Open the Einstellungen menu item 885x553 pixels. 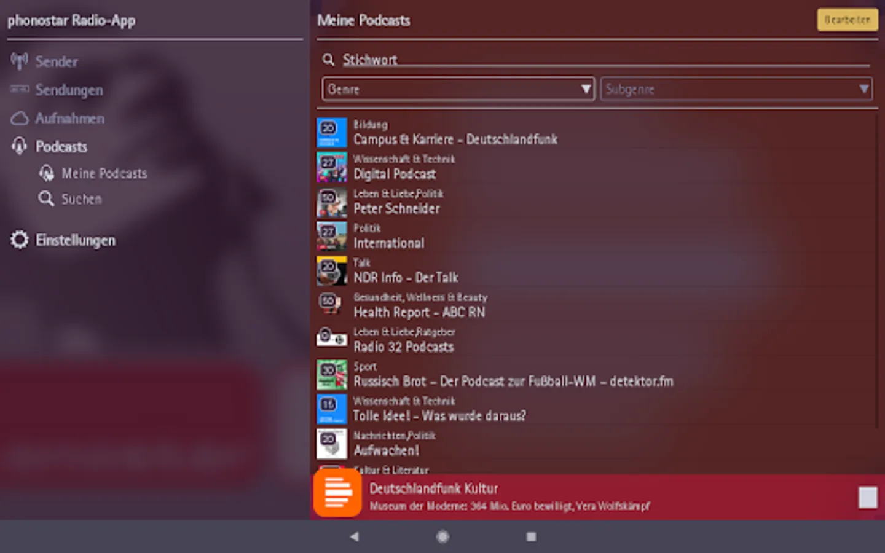(76, 240)
